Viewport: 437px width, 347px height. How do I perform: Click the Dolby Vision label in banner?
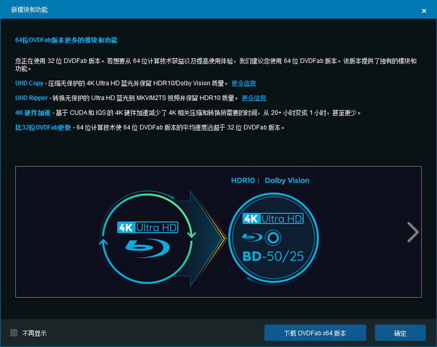tap(287, 181)
